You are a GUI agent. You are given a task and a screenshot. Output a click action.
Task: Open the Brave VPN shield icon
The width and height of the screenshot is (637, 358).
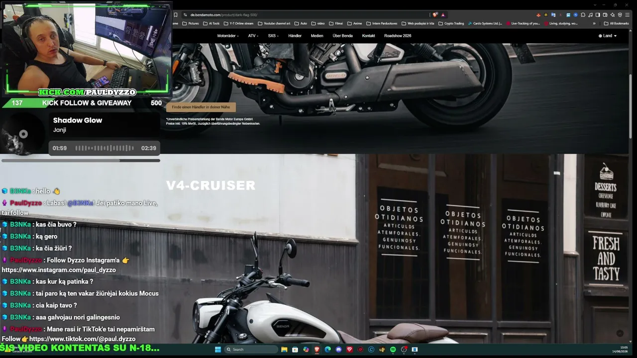620,15
